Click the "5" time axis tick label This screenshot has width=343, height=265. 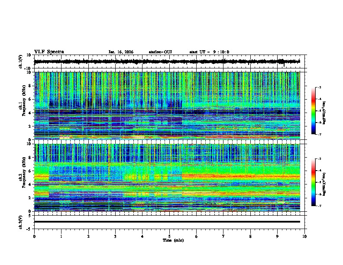169,236
